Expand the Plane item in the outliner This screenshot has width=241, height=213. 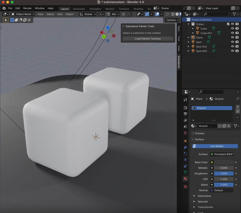click(188, 37)
